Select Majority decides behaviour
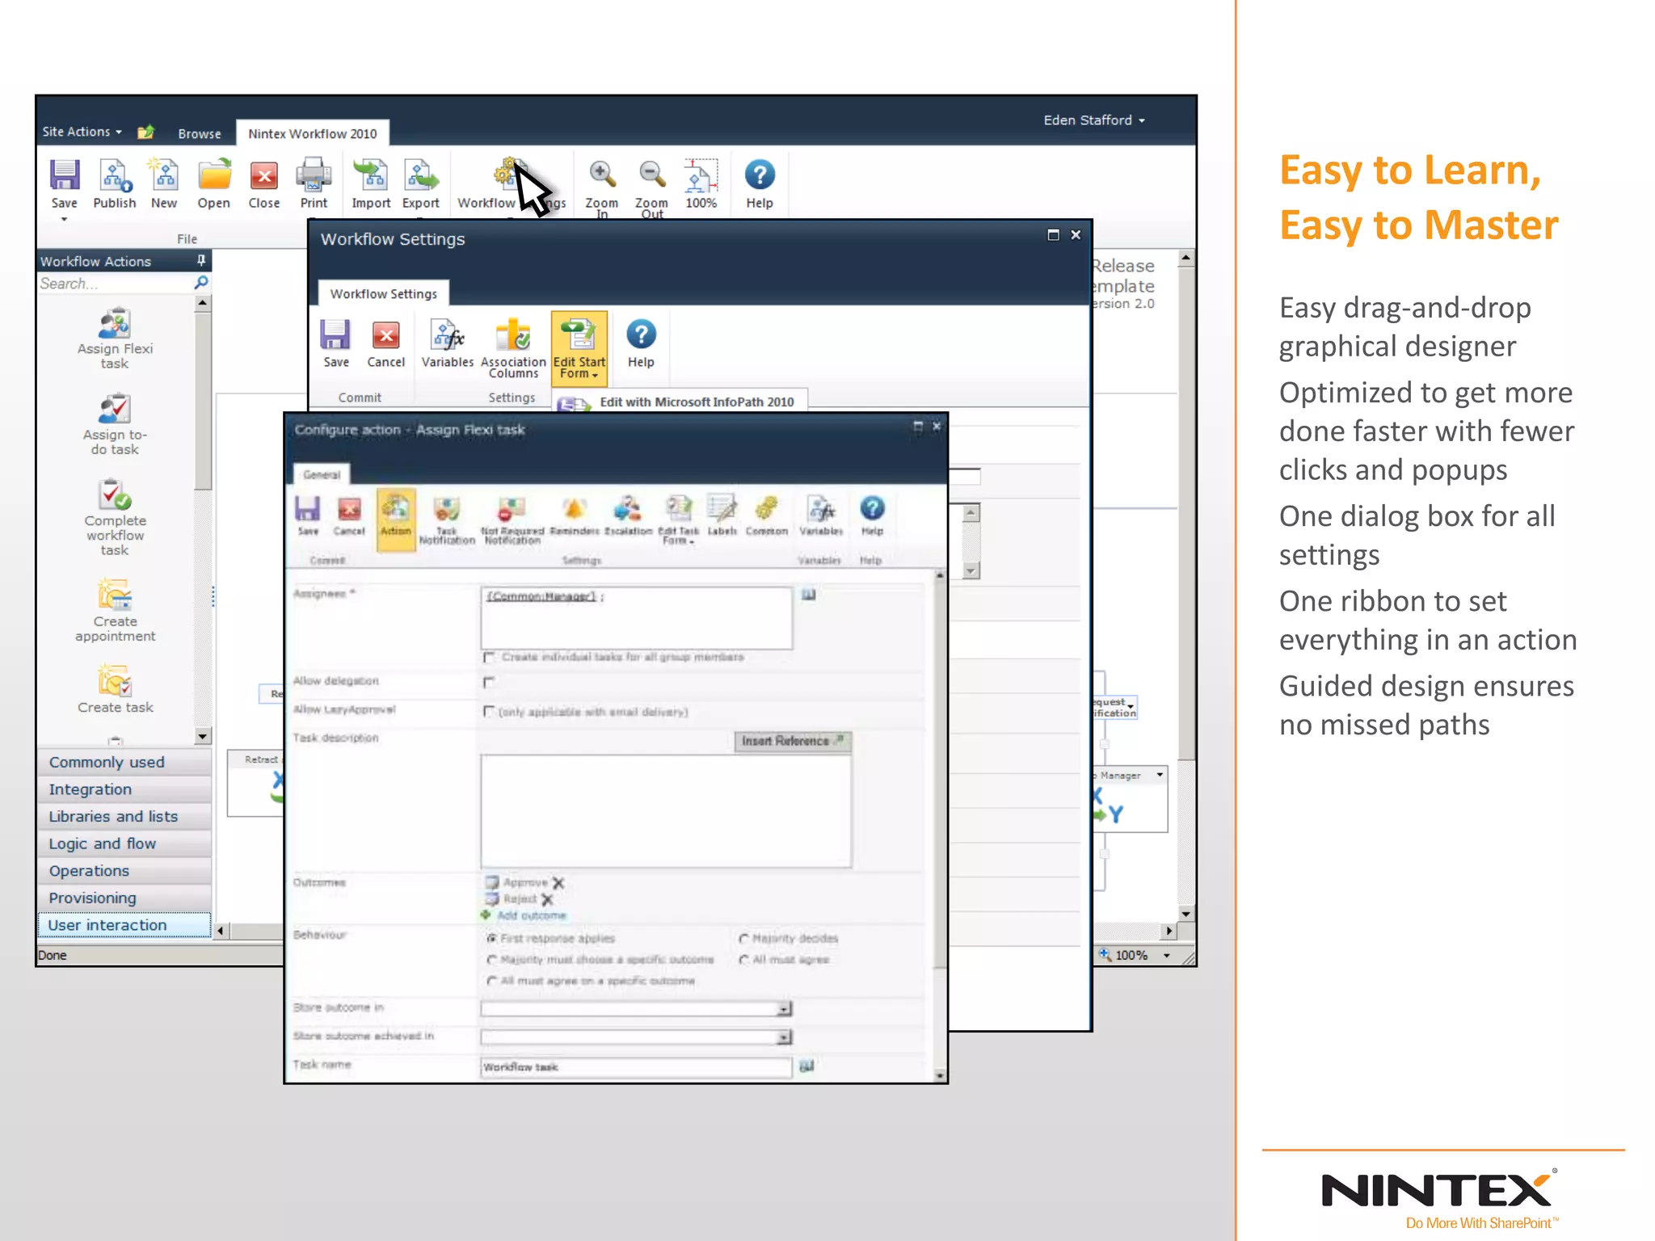Viewport: 1655px width, 1241px height. tap(744, 938)
